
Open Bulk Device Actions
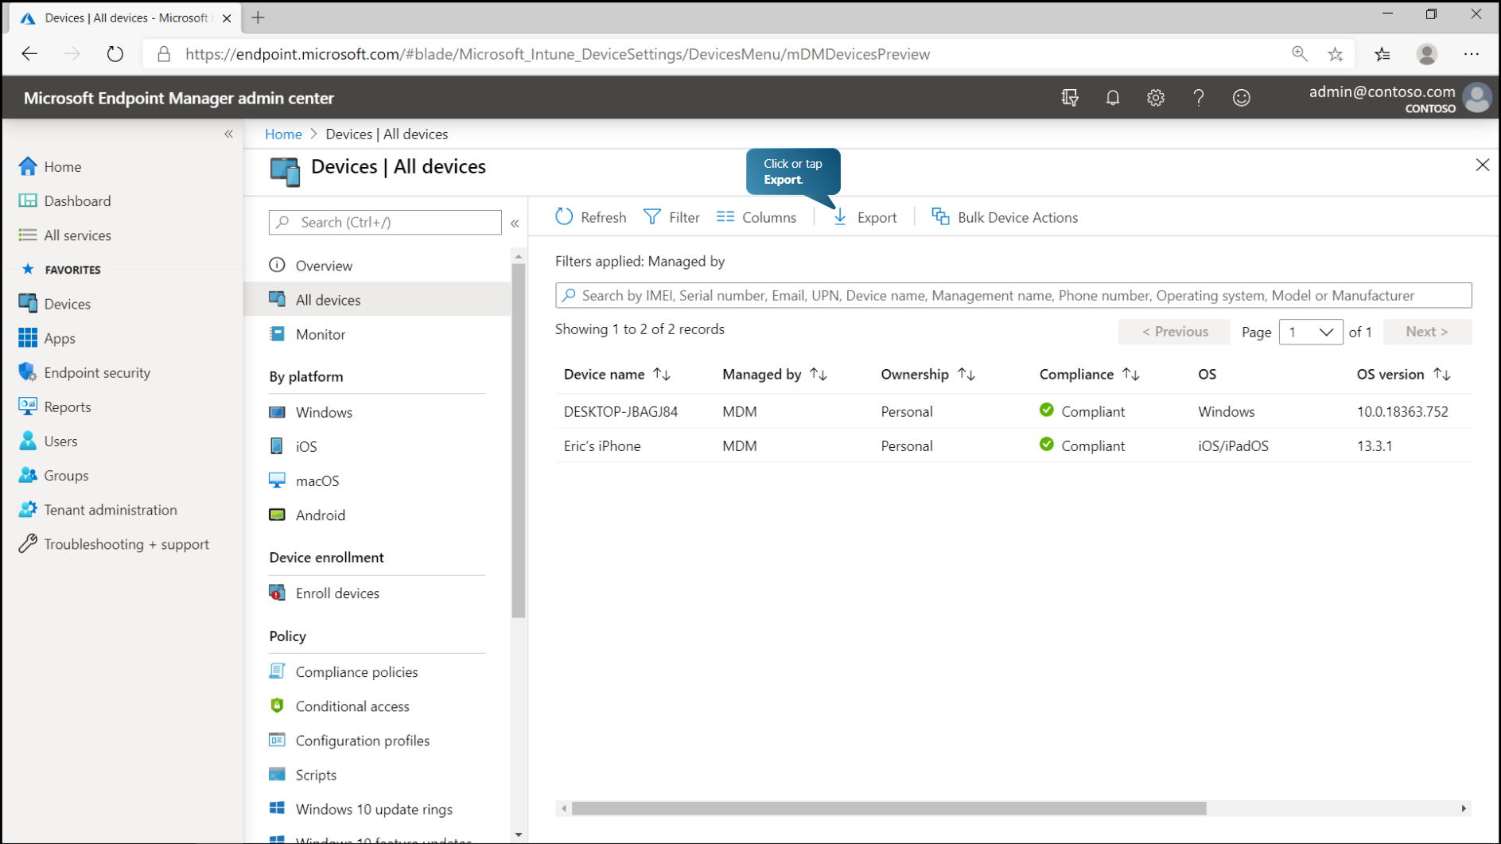(x=1005, y=217)
